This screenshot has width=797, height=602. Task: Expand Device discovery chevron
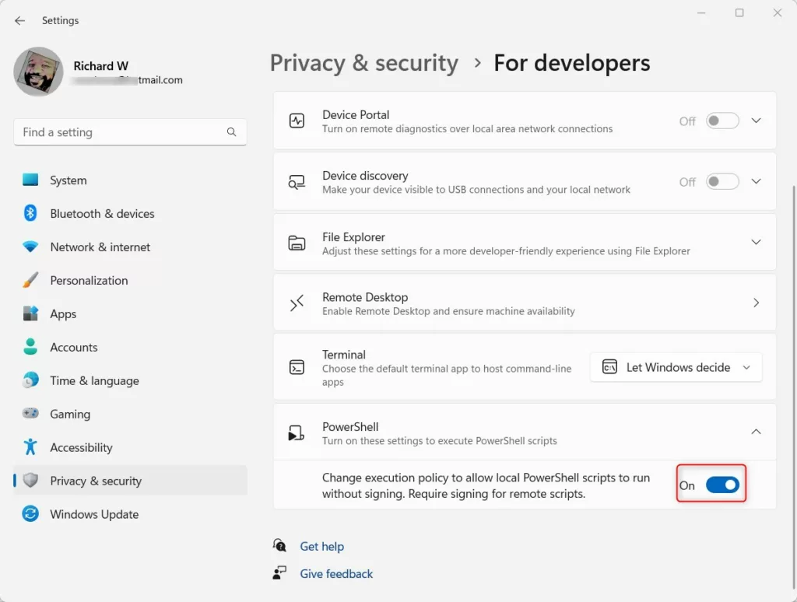pyautogui.click(x=757, y=181)
